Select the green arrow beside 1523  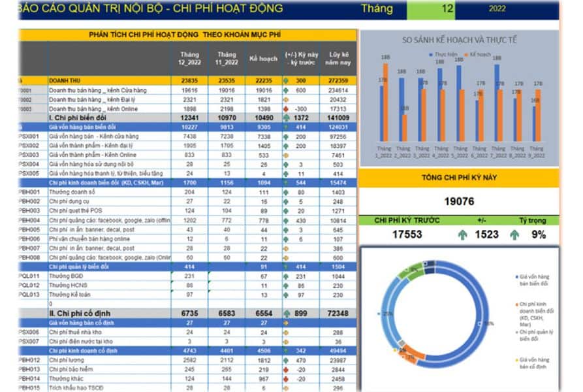point(463,235)
